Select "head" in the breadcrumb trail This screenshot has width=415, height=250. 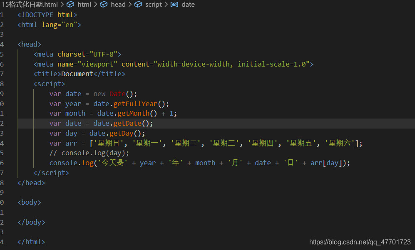pyautogui.click(x=118, y=4)
